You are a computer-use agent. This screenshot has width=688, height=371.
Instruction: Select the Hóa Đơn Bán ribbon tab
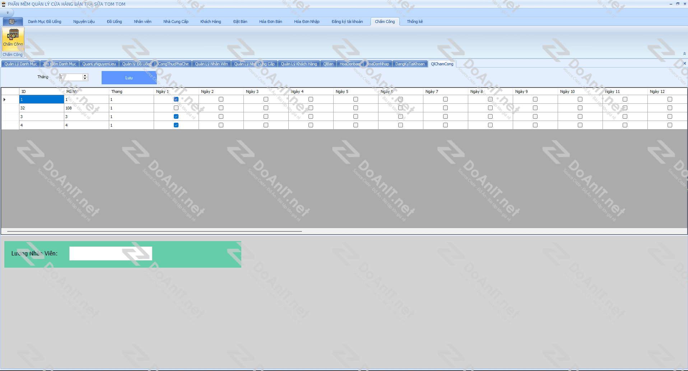[271, 22]
